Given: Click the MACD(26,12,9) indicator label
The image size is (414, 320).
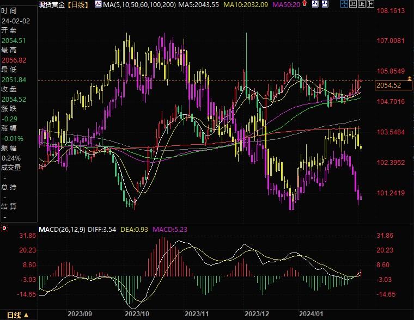Looking at the screenshot, I should tap(61, 230).
